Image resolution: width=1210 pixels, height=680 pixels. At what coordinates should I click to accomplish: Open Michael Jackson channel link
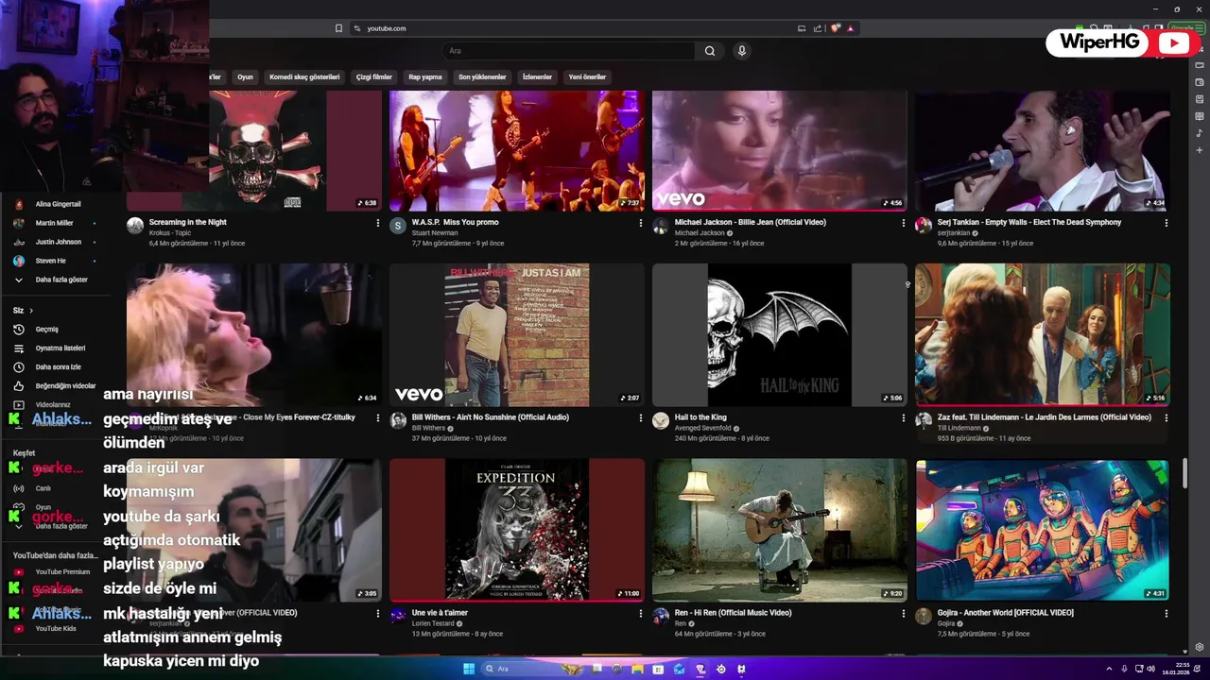[x=700, y=233]
